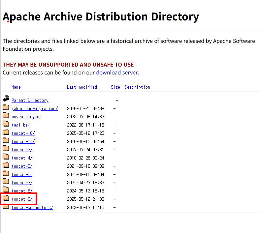Viewport: 262px width, 233px height.
Task: Click the date 2021-04-27 16:33
Action: [85, 183]
